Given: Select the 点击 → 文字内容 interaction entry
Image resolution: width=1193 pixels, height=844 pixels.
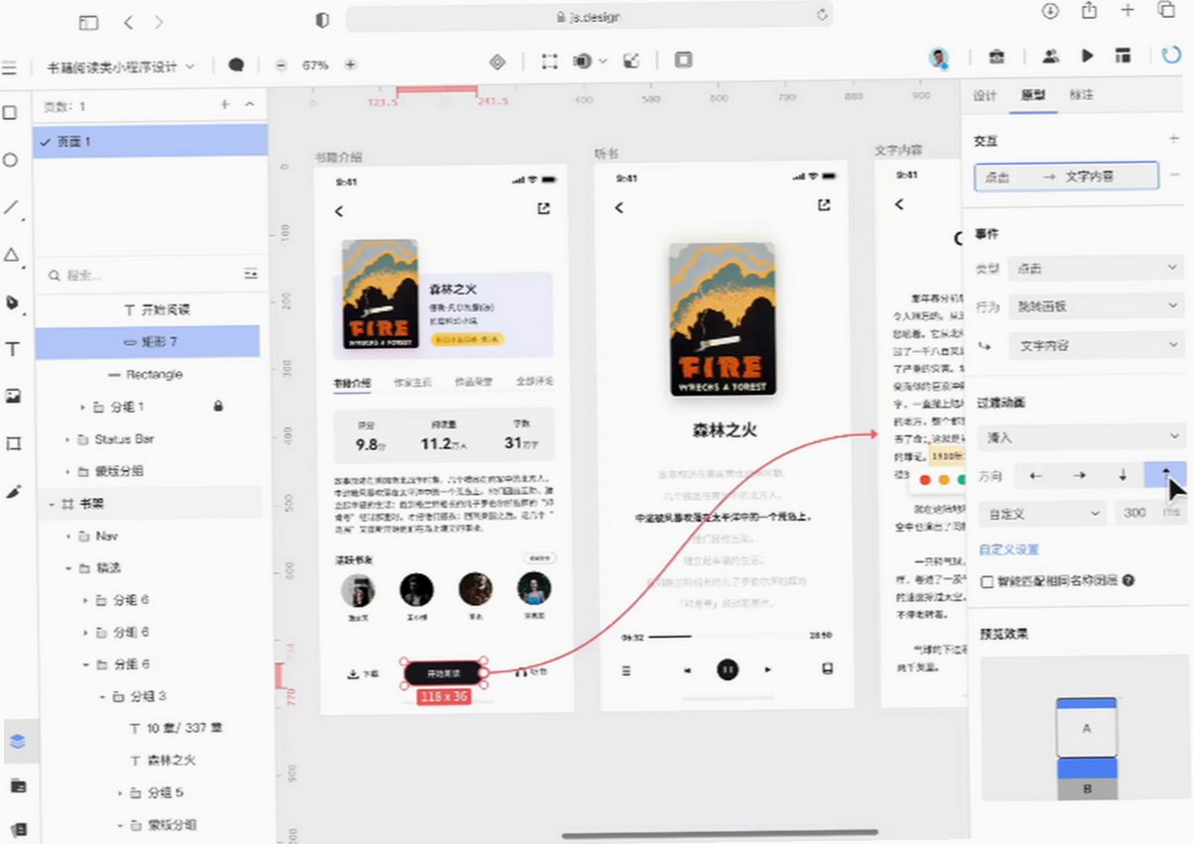Looking at the screenshot, I should coord(1066,177).
